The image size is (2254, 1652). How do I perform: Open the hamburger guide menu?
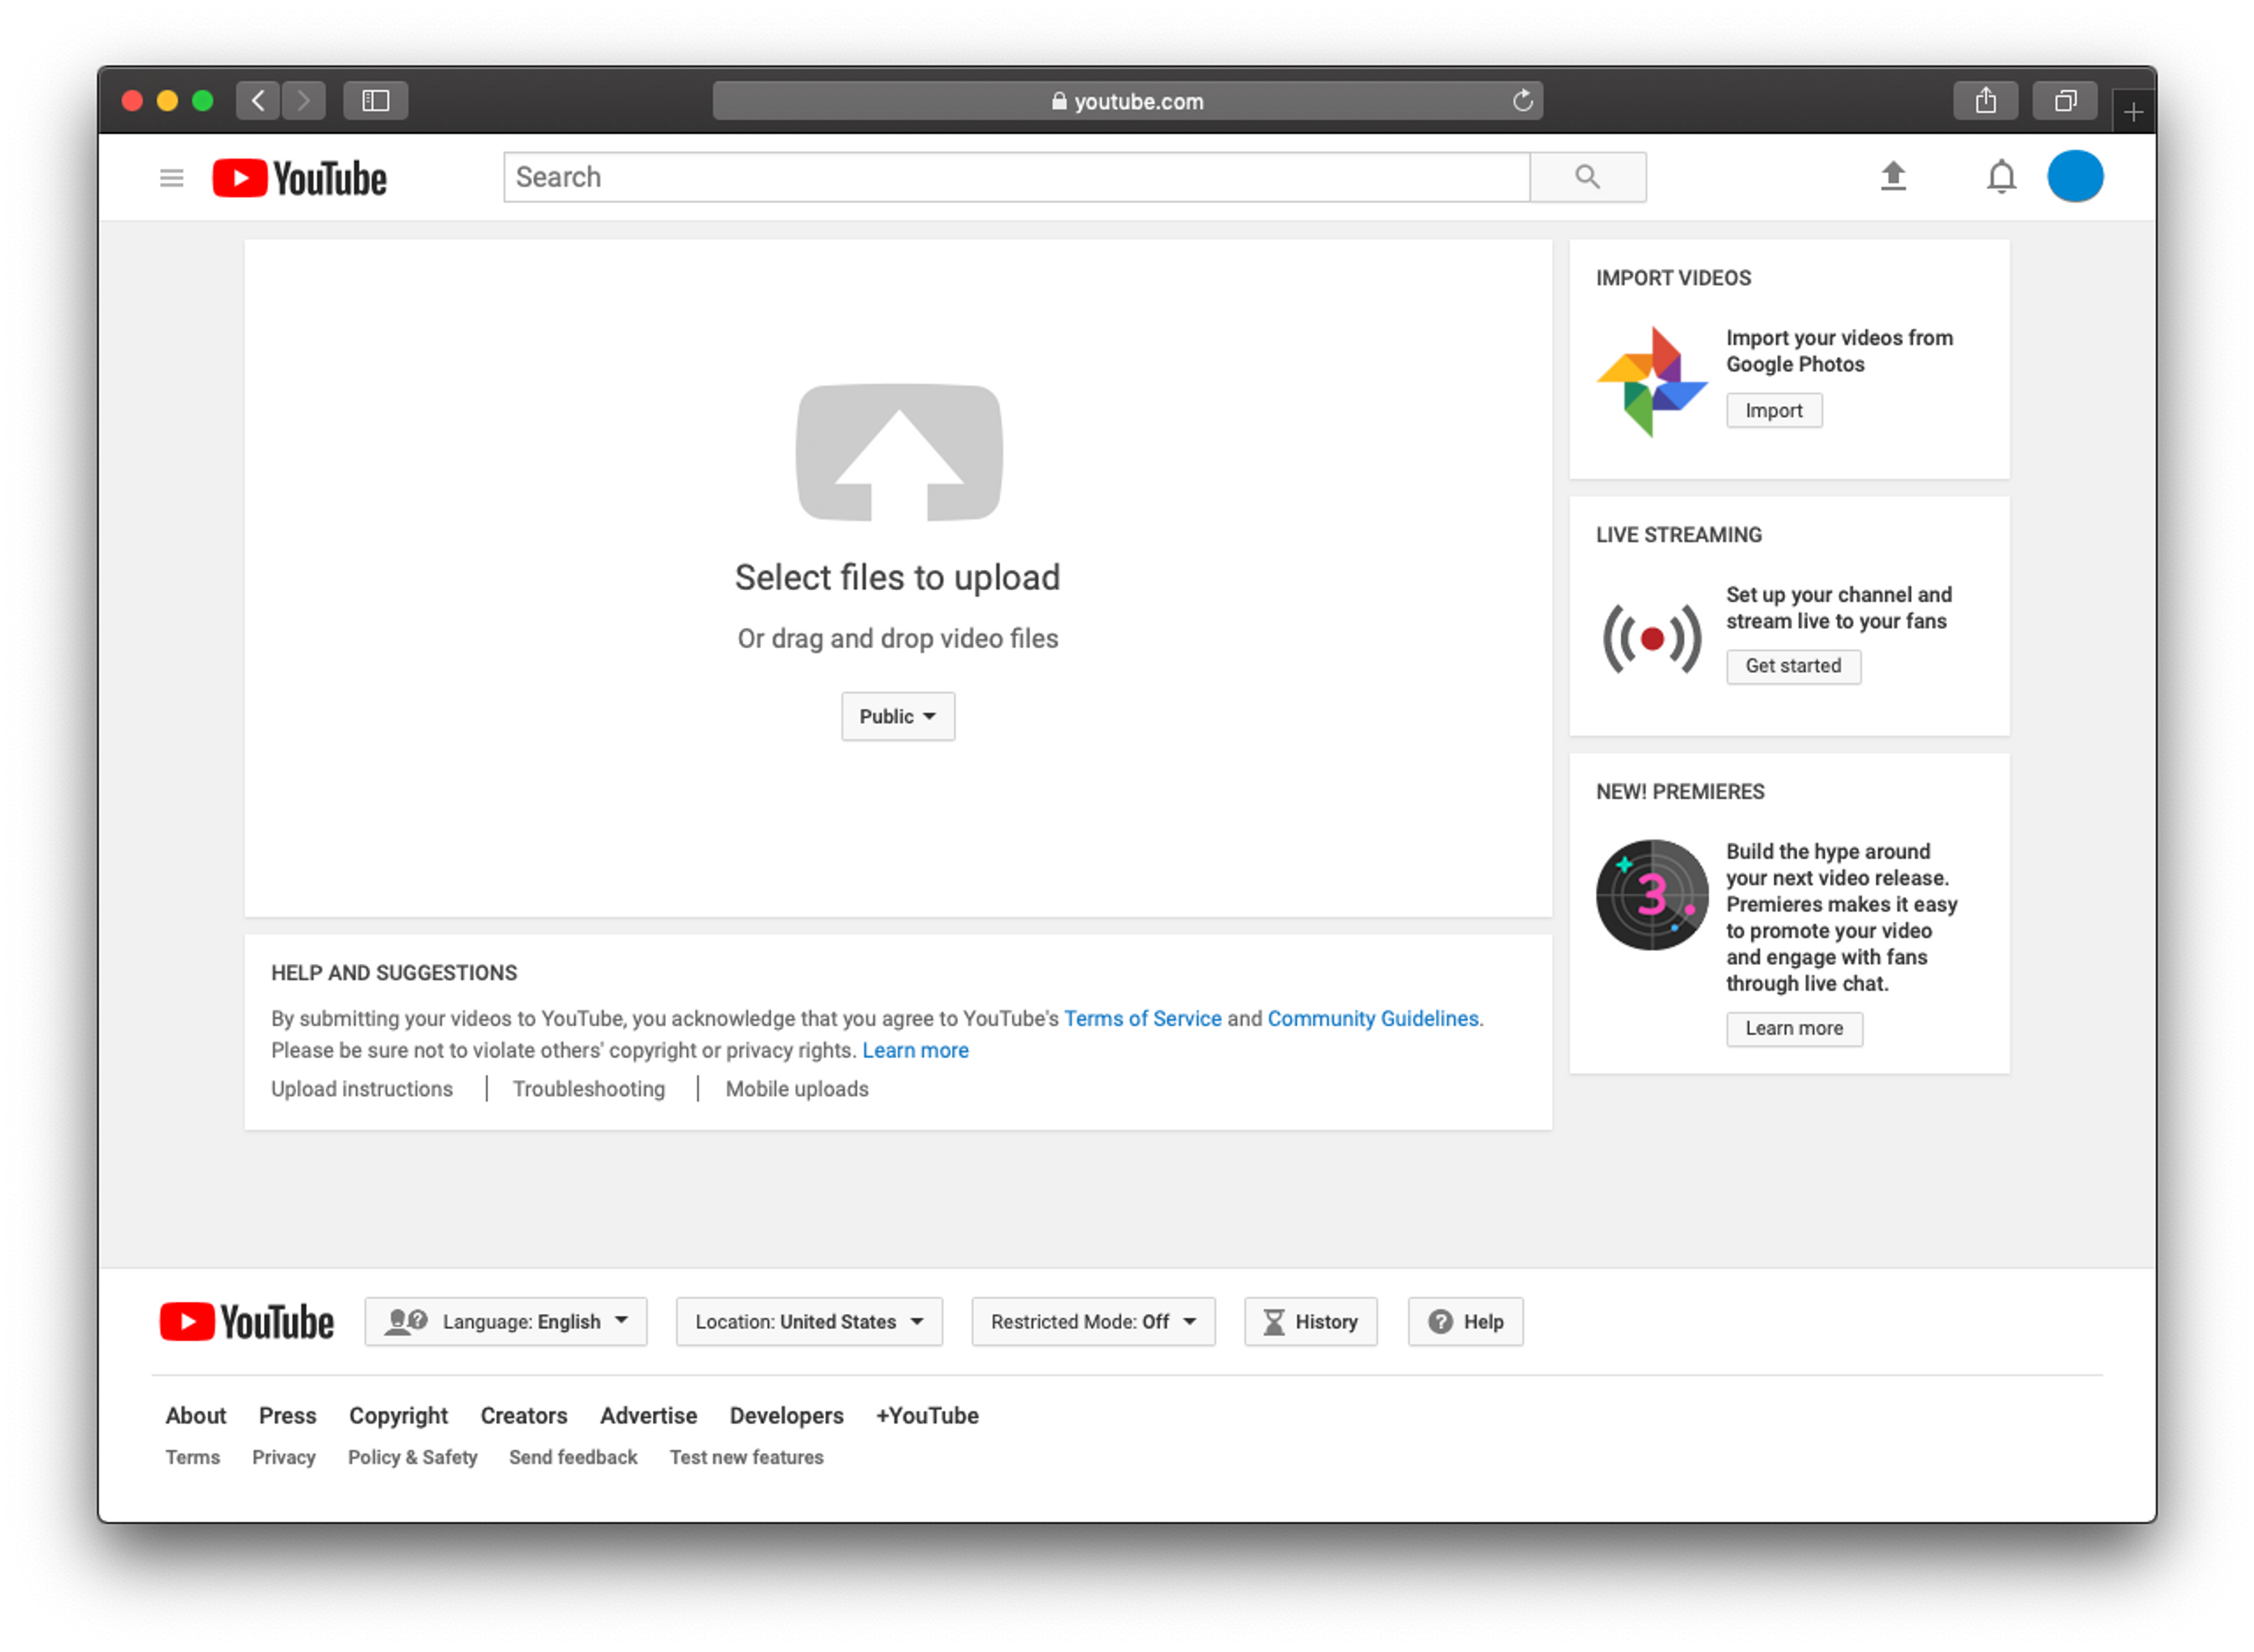click(171, 178)
